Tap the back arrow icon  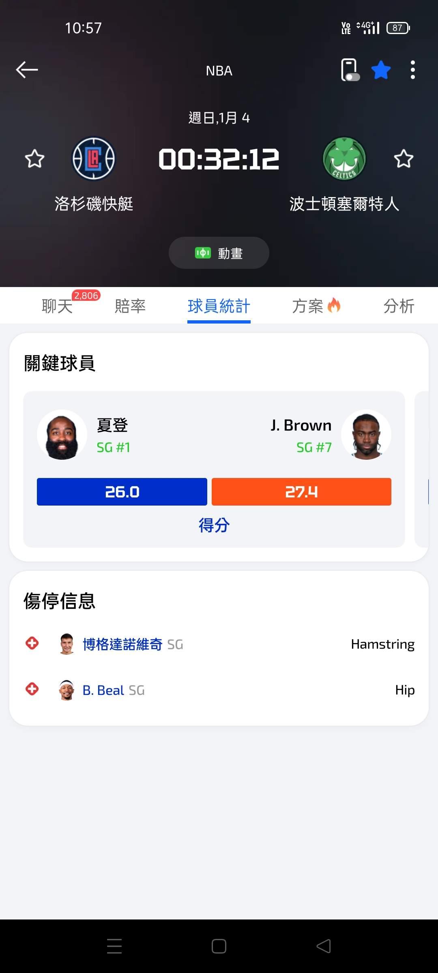(27, 70)
